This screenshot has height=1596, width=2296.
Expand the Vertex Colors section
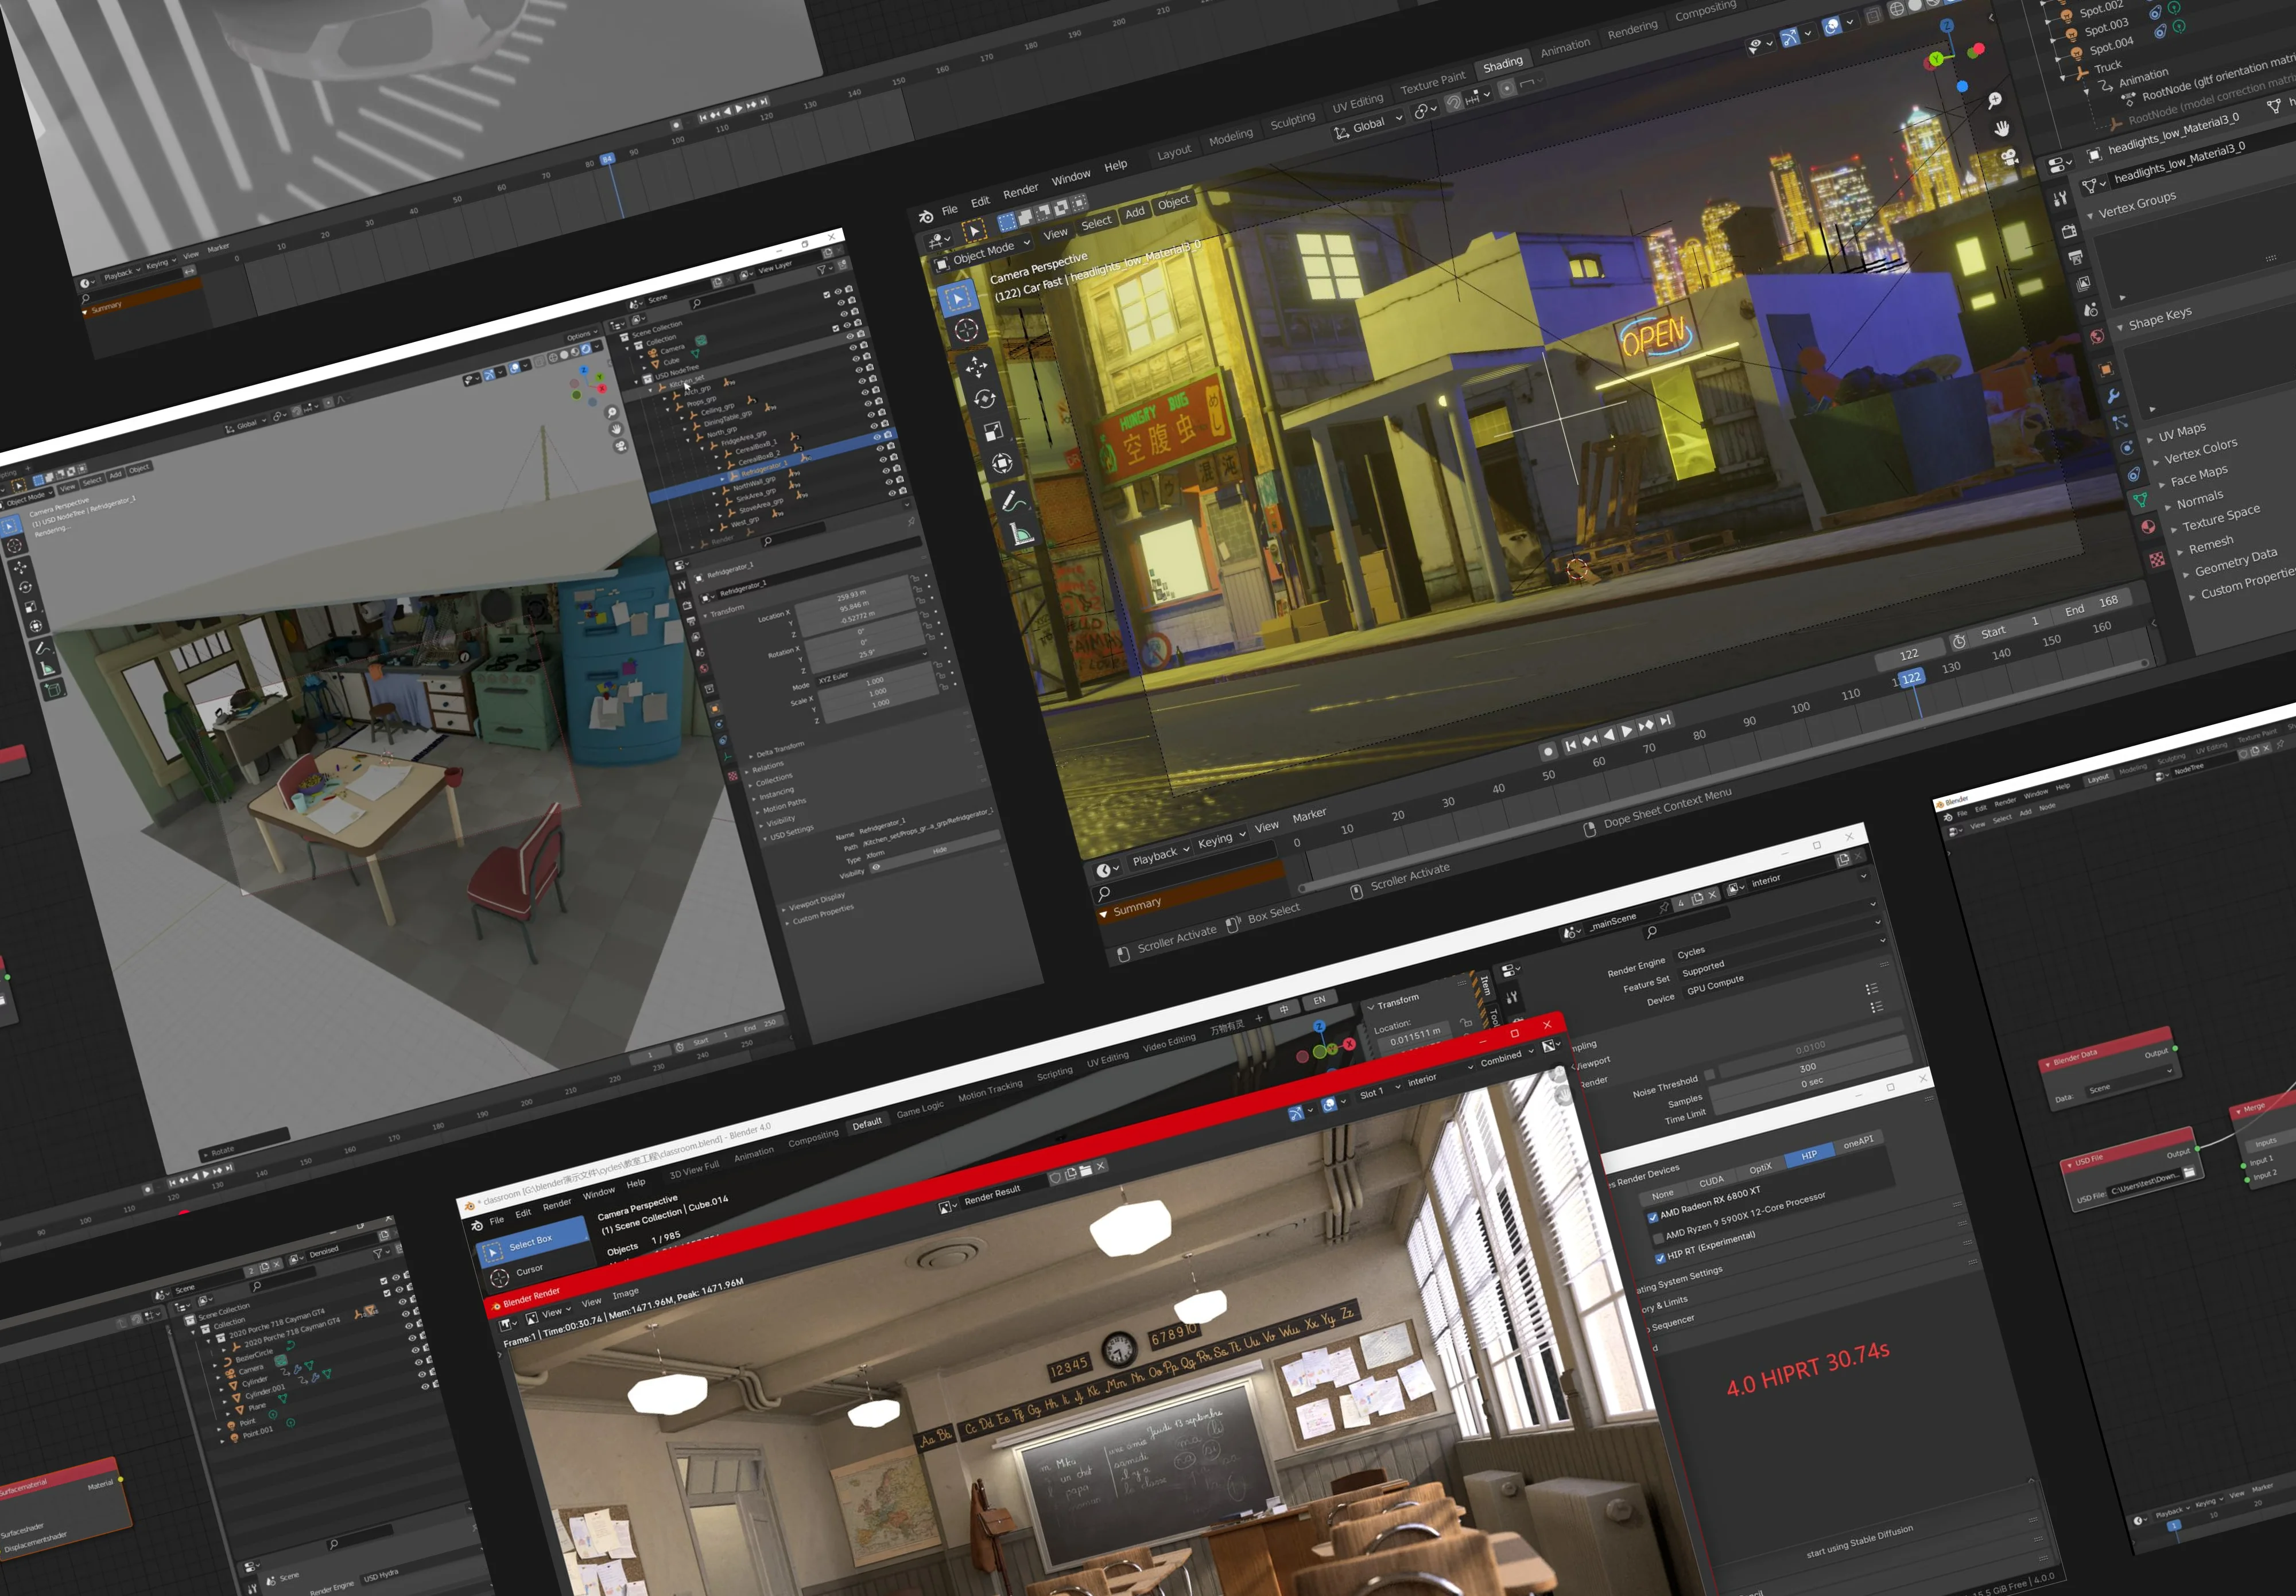click(2200, 451)
